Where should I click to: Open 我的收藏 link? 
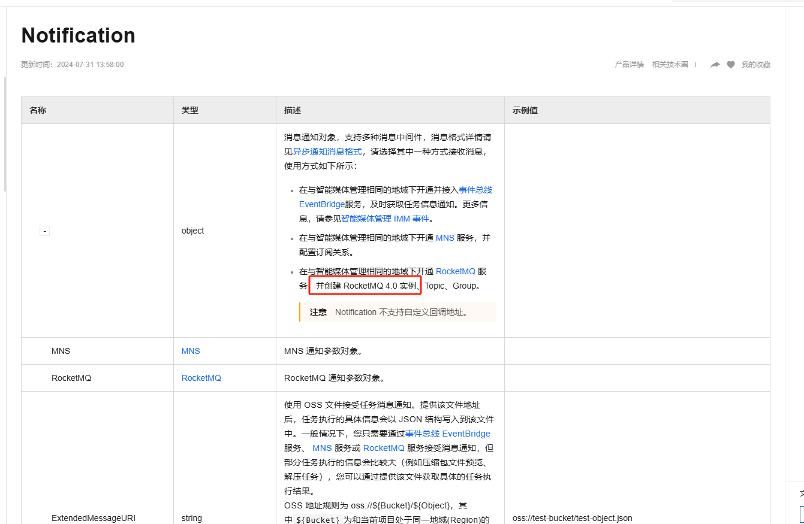(x=755, y=65)
